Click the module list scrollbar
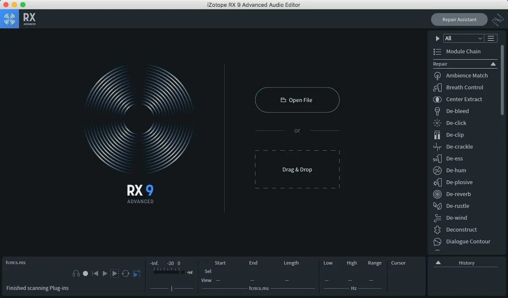Viewport: 508px width, 298px height. click(x=503, y=80)
